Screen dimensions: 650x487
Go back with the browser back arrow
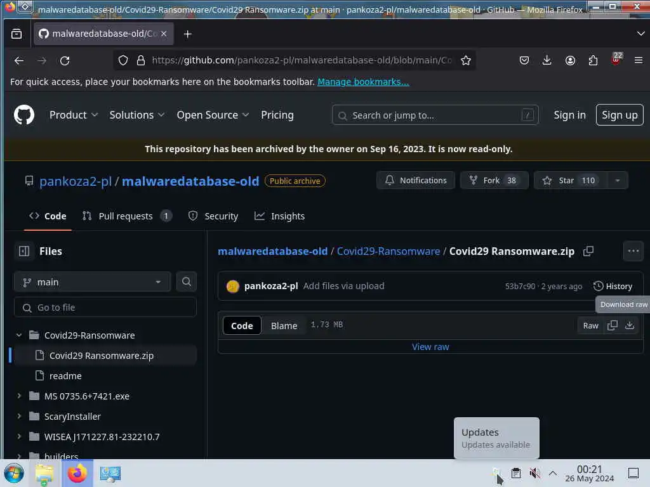pyautogui.click(x=18, y=60)
